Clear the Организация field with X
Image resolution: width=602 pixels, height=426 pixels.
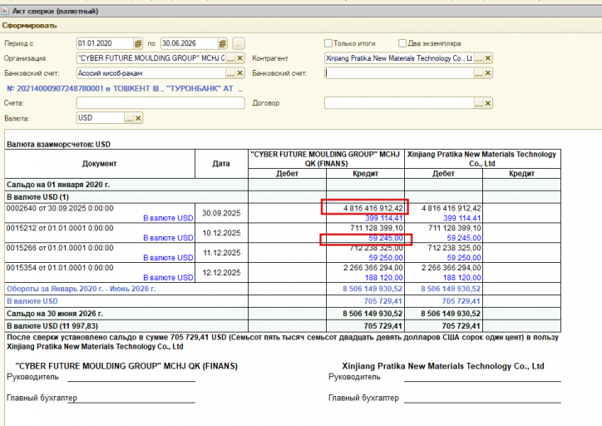(x=240, y=58)
